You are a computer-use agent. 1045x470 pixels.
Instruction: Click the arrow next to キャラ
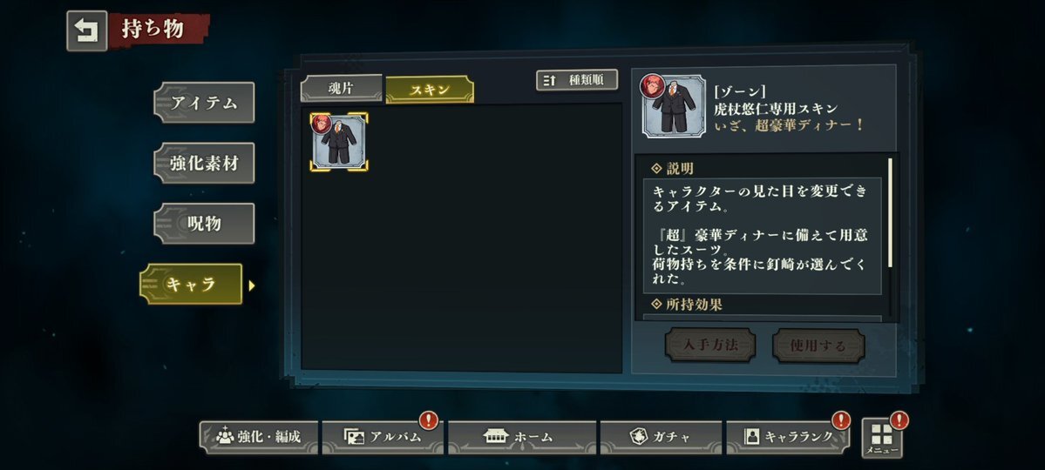(x=251, y=285)
